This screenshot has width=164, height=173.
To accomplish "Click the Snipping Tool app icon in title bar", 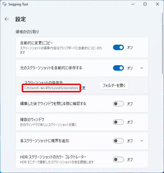I will coord(5,4).
